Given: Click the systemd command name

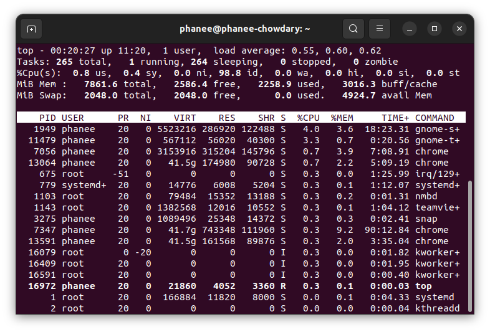Looking at the screenshot, I should [435, 297].
